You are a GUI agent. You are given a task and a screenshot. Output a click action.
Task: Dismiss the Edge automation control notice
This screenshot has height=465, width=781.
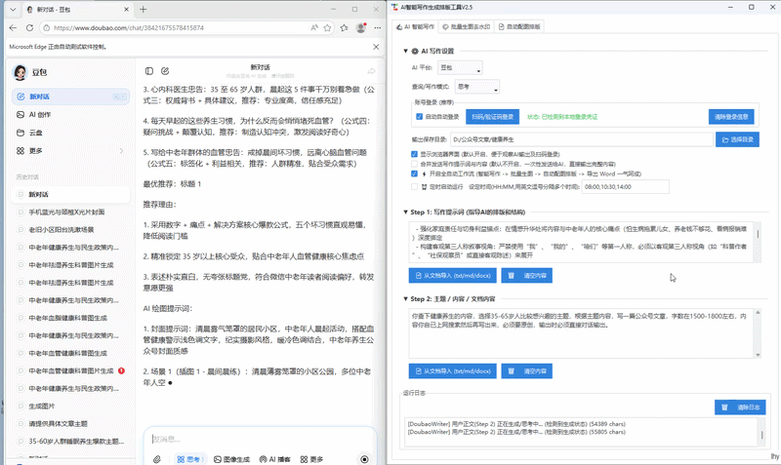376,47
